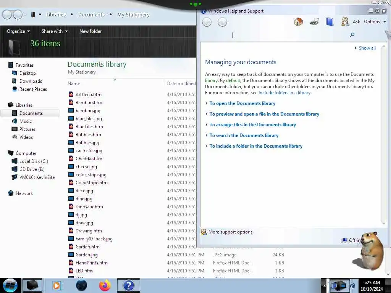Show hidden system tray icons arrow
Viewport: 391px width, 293px height.
click(x=325, y=285)
